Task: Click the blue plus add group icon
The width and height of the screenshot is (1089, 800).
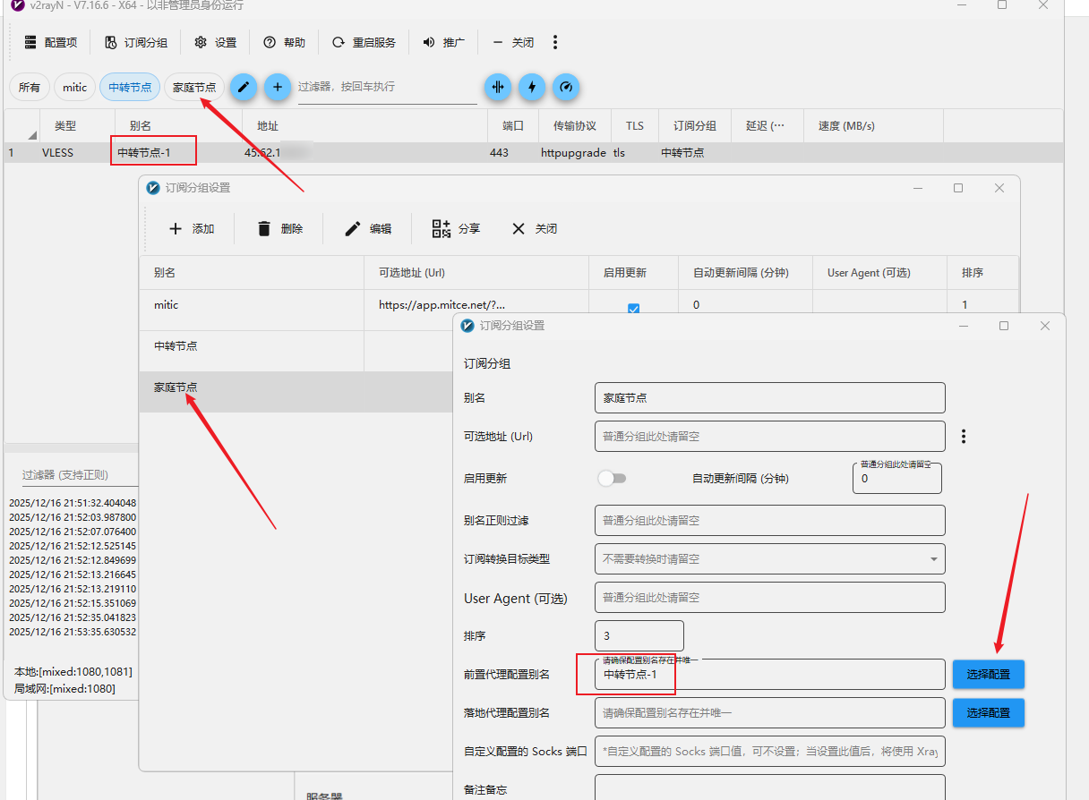Action: click(278, 87)
